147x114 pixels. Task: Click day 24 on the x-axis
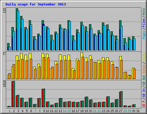tap(108, 111)
